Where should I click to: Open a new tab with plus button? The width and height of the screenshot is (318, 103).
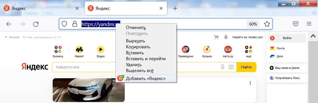(175, 8)
